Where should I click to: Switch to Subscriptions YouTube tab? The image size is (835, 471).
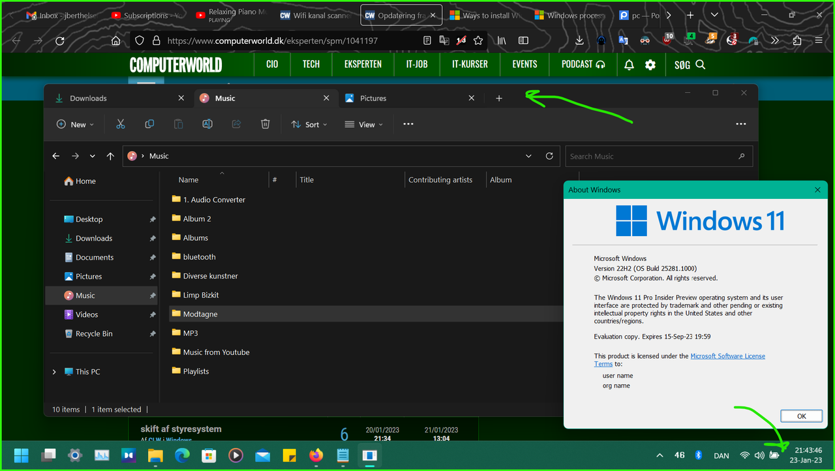[145, 15]
